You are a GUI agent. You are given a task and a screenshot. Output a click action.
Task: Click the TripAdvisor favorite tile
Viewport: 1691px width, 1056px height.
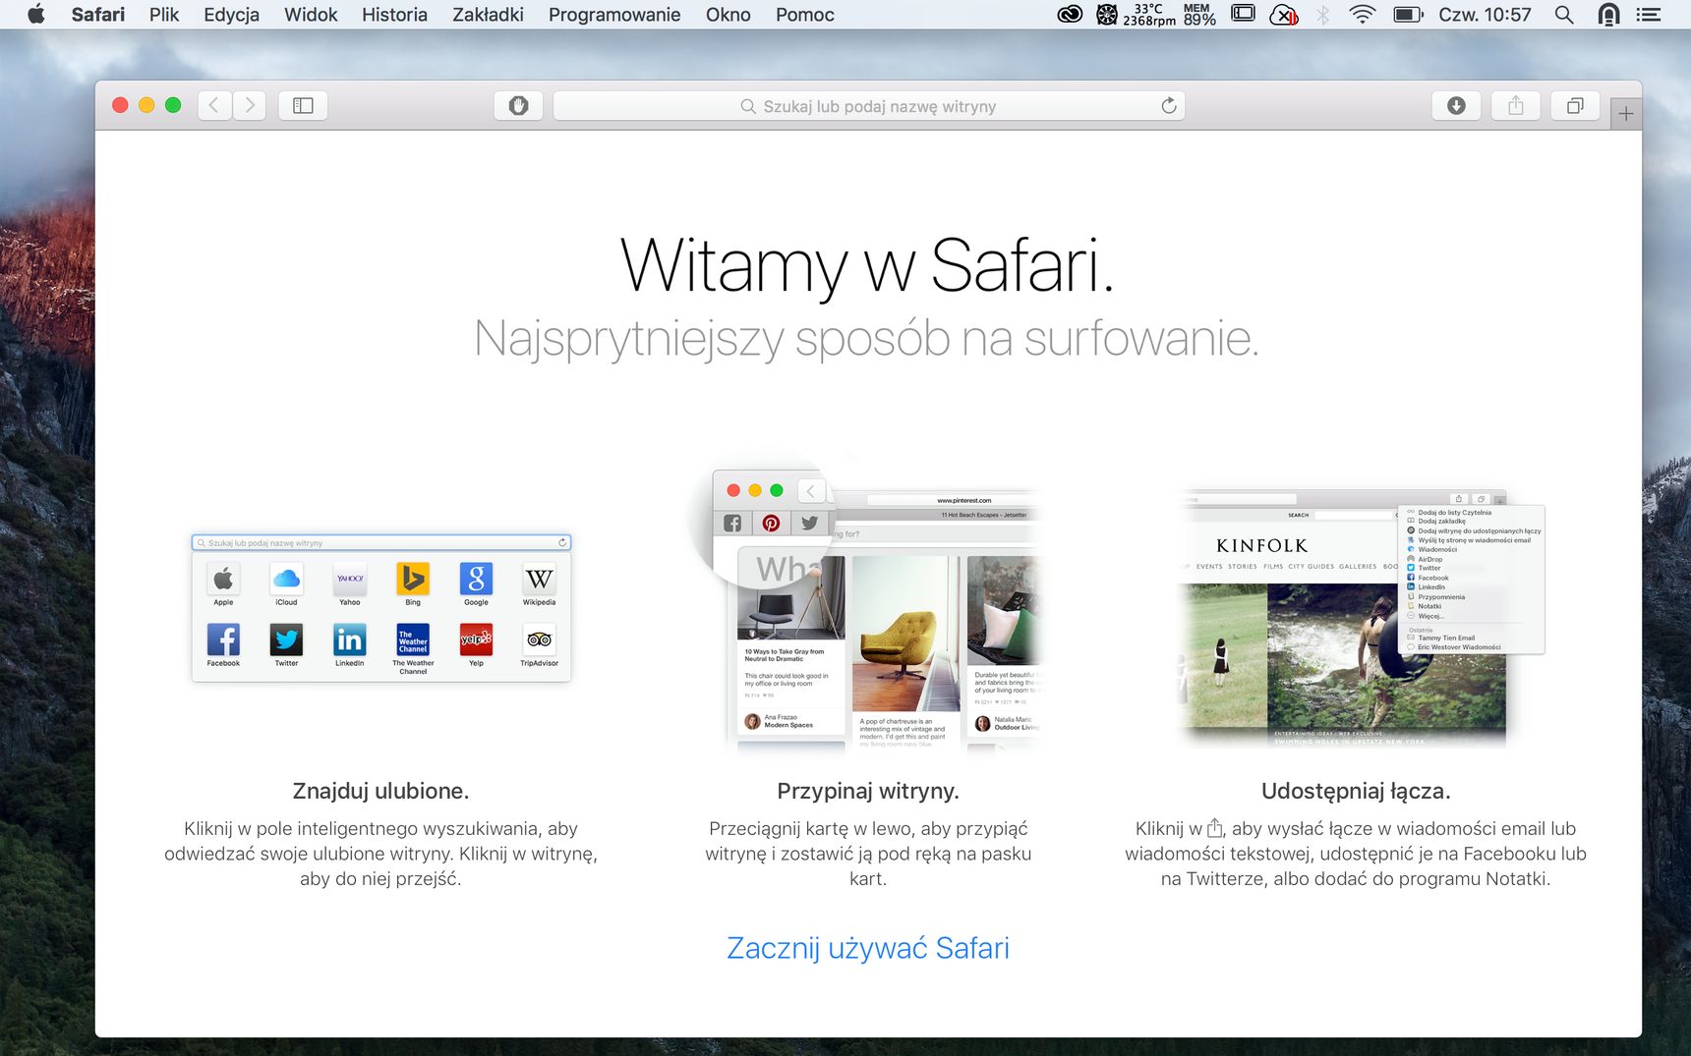tap(539, 645)
